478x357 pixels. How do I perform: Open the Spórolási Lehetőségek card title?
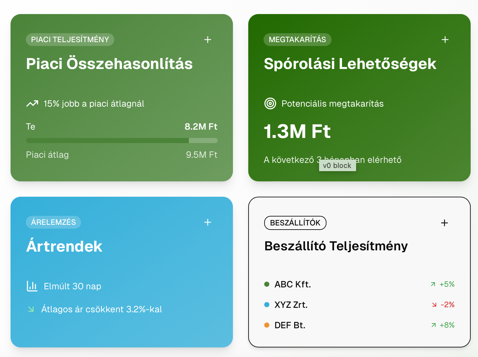coord(350,64)
